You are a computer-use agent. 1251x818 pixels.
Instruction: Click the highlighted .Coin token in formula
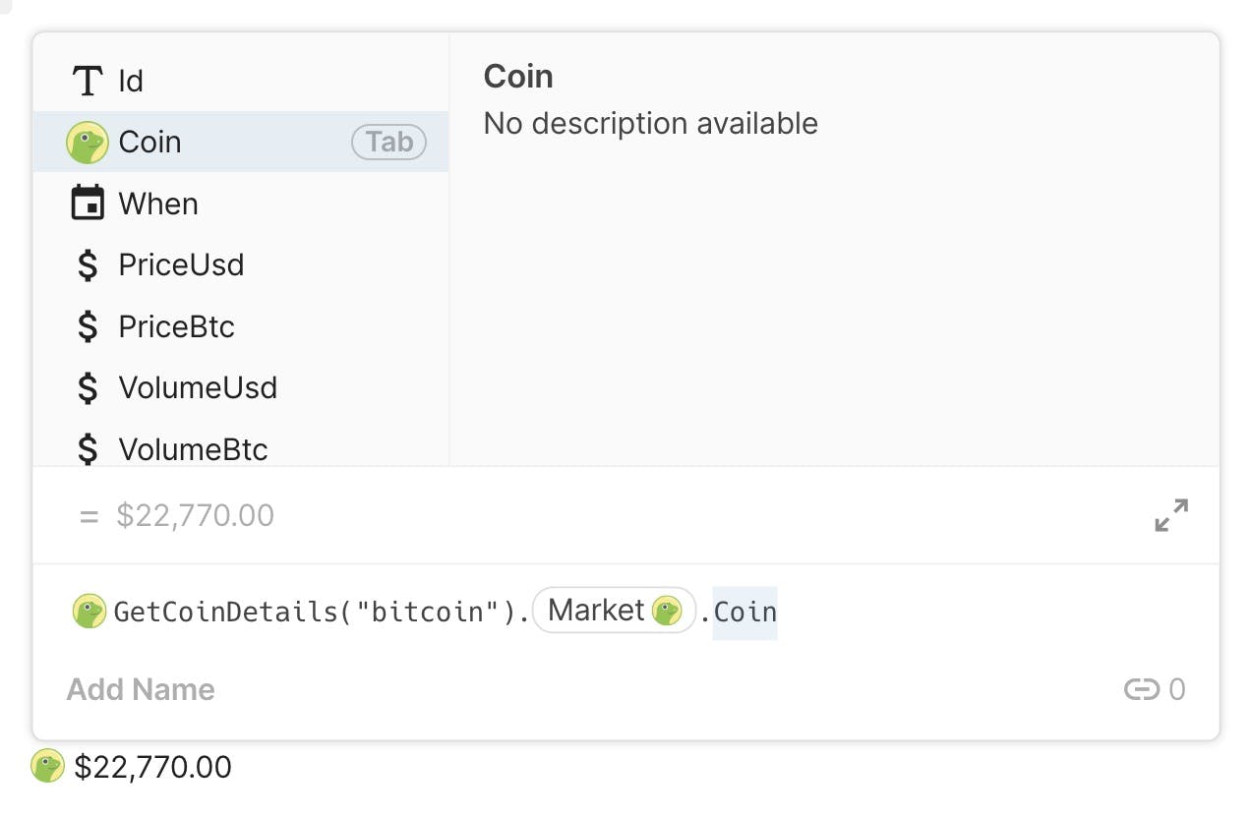(745, 613)
